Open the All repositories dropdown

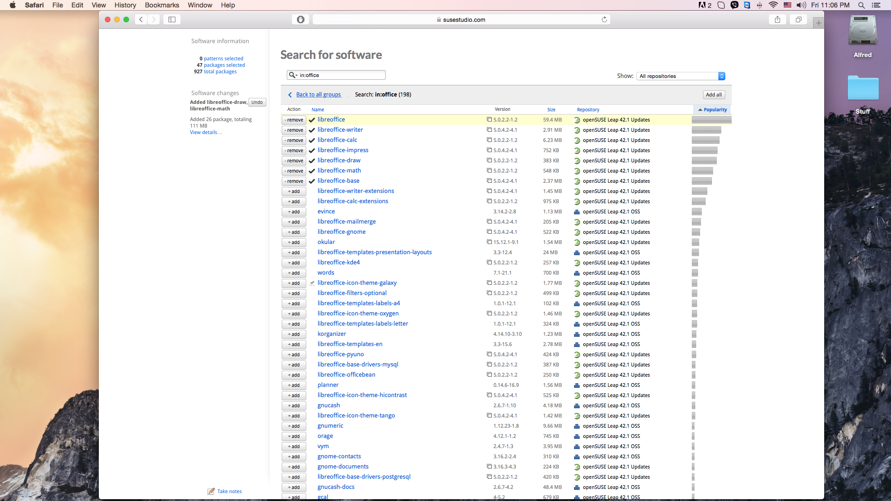click(681, 76)
